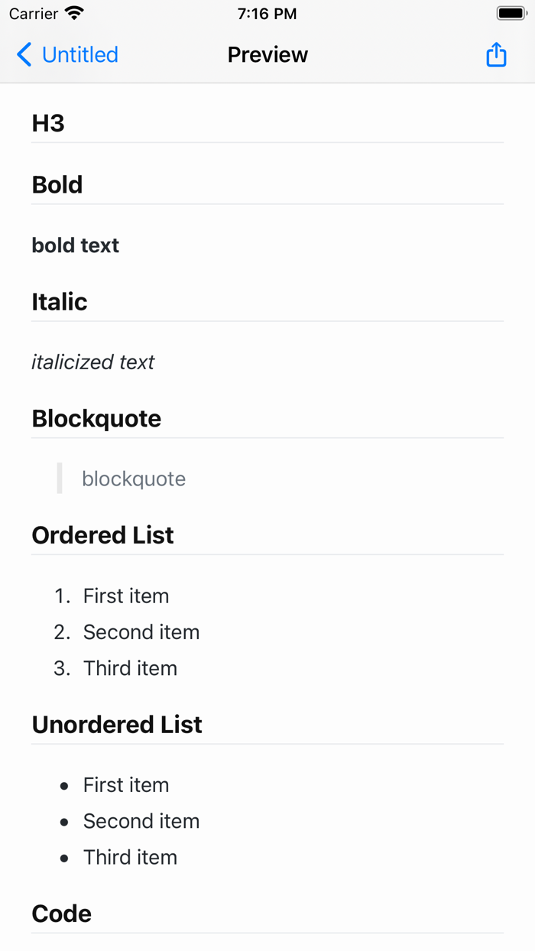Select the bold text line
This screenshot has height=951, width=535.
75,245
